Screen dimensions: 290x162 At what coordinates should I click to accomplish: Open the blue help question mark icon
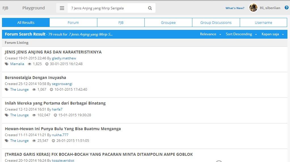tap(287, 8)
